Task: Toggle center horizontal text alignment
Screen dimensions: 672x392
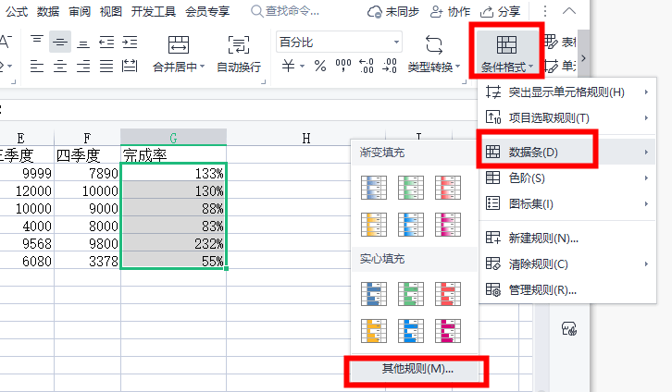Action: [x=60, y=66]
